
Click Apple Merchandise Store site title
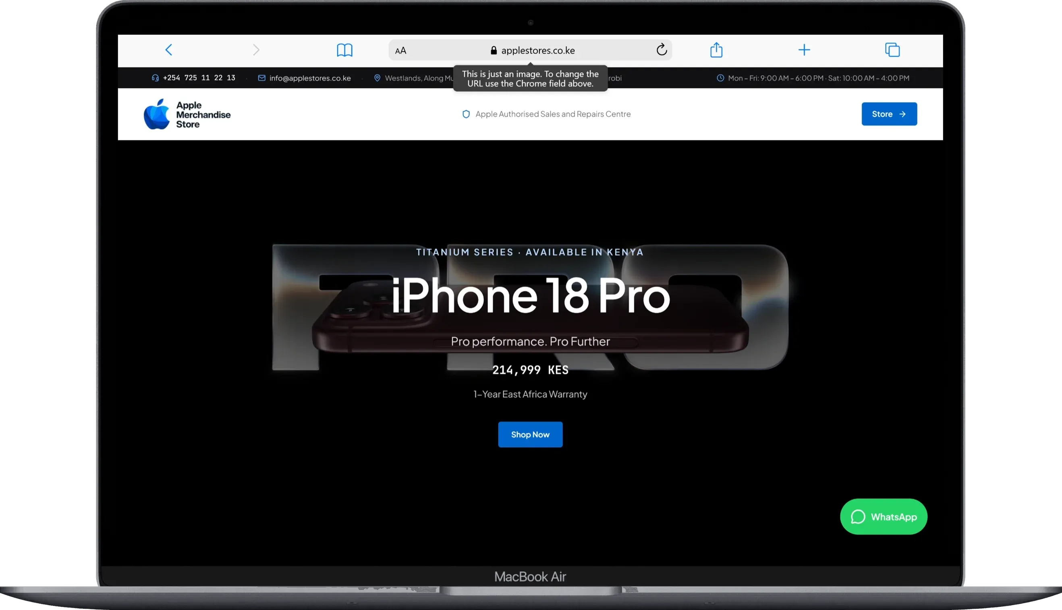click(x=203, y=114)
